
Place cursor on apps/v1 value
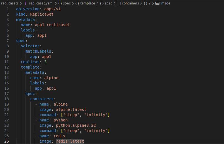[53, 9]
